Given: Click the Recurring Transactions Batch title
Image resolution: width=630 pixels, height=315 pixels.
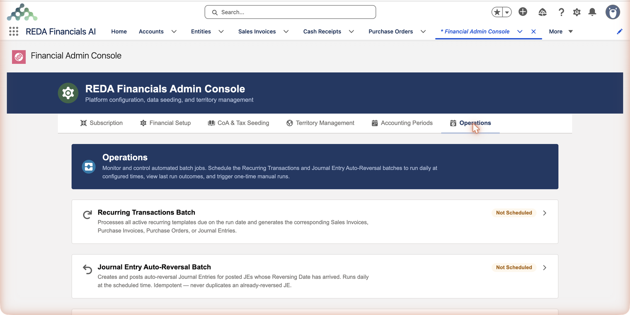Looking at the screenshot, I should click(x=146, y=212).
